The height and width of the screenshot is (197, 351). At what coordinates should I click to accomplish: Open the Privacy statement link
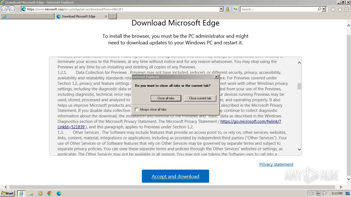[x=276, y=164]
